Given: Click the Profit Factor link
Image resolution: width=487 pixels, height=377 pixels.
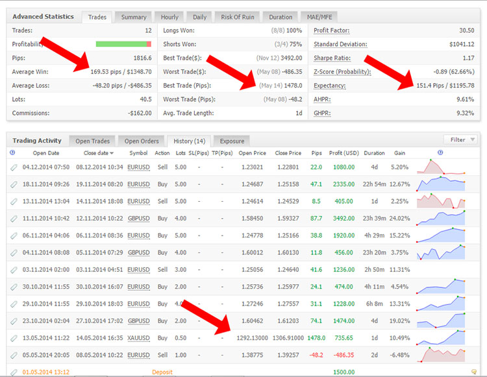Looking at the screenshot, I should coord(331,30).
